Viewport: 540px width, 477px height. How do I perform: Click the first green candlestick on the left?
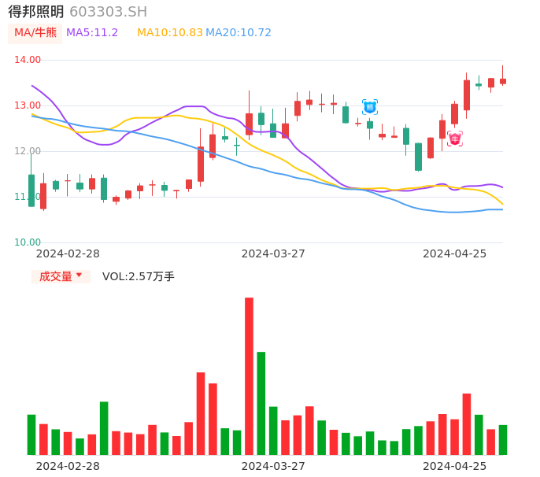(31, 190)
